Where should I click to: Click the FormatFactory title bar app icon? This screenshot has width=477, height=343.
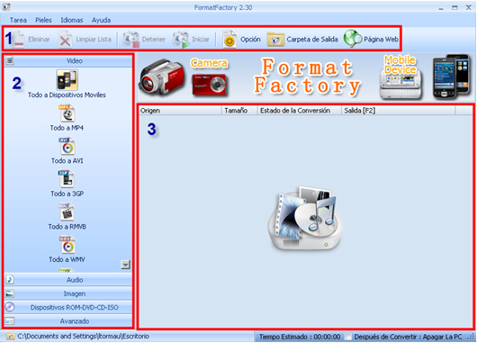(x=6, y=6)
